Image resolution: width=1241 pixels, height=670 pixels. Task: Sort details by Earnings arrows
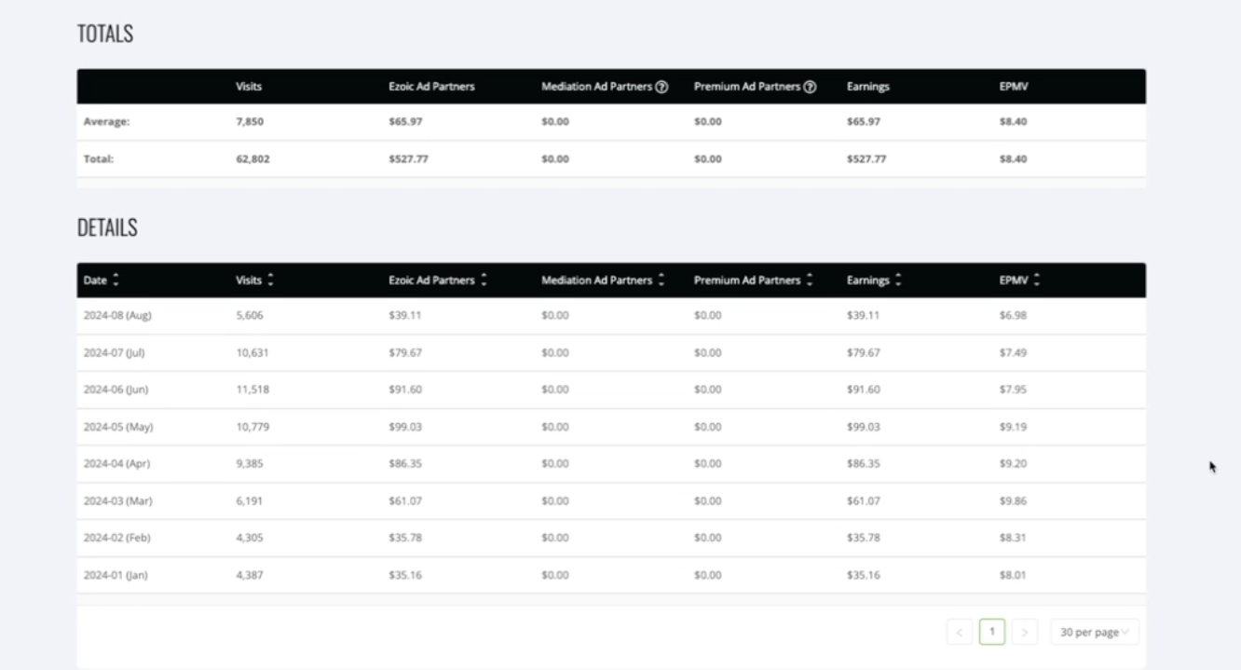pos(897,280)
